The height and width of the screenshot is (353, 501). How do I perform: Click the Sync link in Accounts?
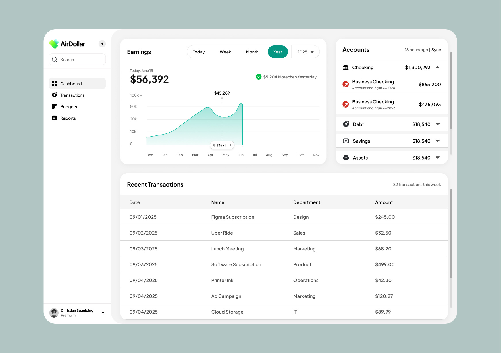click(x=436, y=49)
